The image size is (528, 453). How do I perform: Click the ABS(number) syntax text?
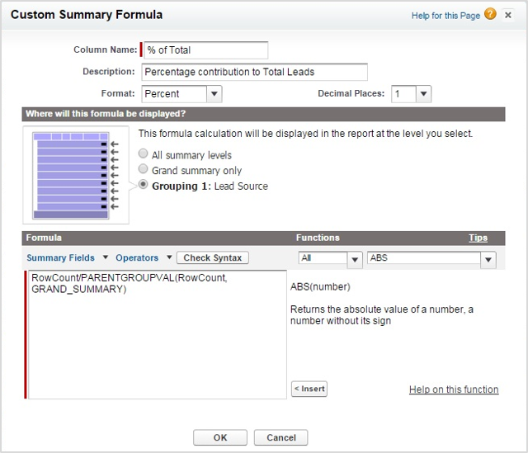click(320, 286)
